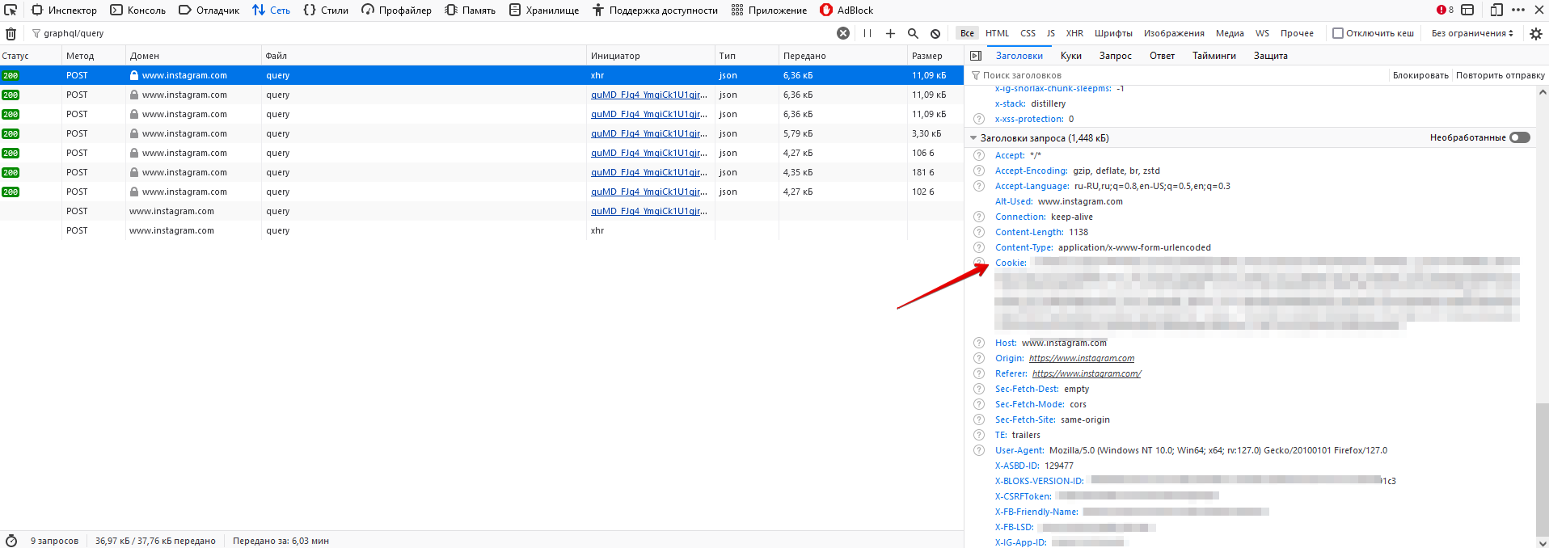
Task: Filter requests by XHR type
Action: click(1074, 33)
